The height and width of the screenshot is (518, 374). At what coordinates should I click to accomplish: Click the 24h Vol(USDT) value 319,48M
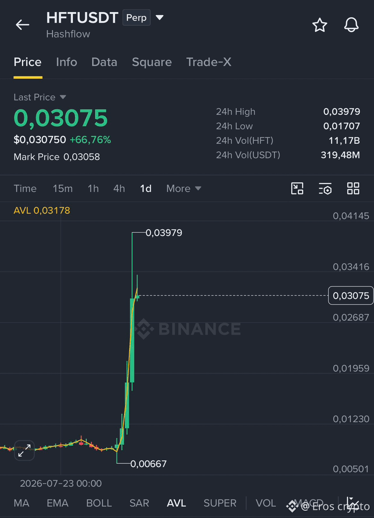coord(340,155)
